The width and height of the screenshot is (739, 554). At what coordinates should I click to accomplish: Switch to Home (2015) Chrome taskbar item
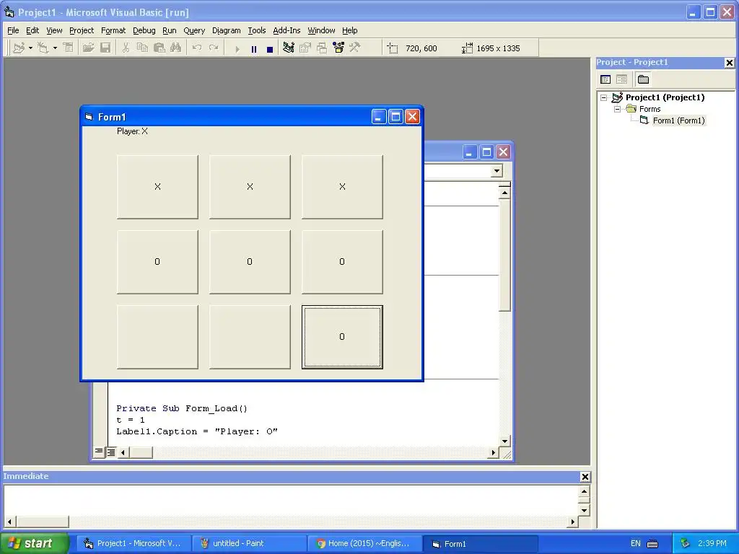365,543
